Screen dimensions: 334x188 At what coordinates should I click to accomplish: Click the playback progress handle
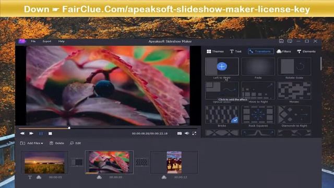tap(69, 128)
